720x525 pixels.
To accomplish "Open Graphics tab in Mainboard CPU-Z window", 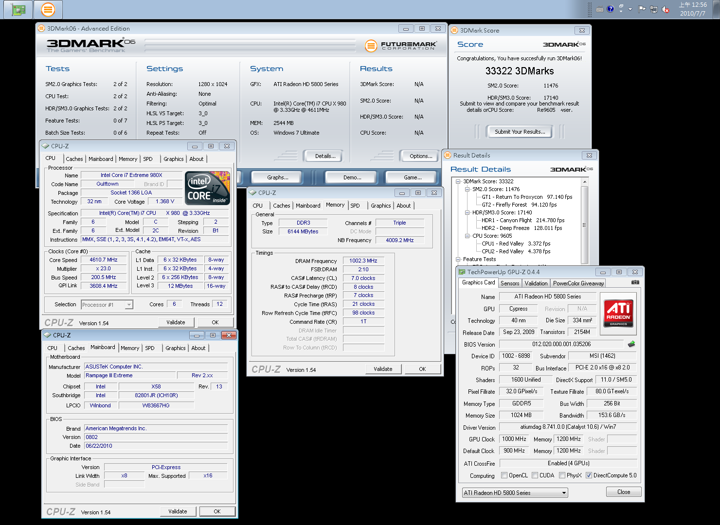I will (176, 348).
